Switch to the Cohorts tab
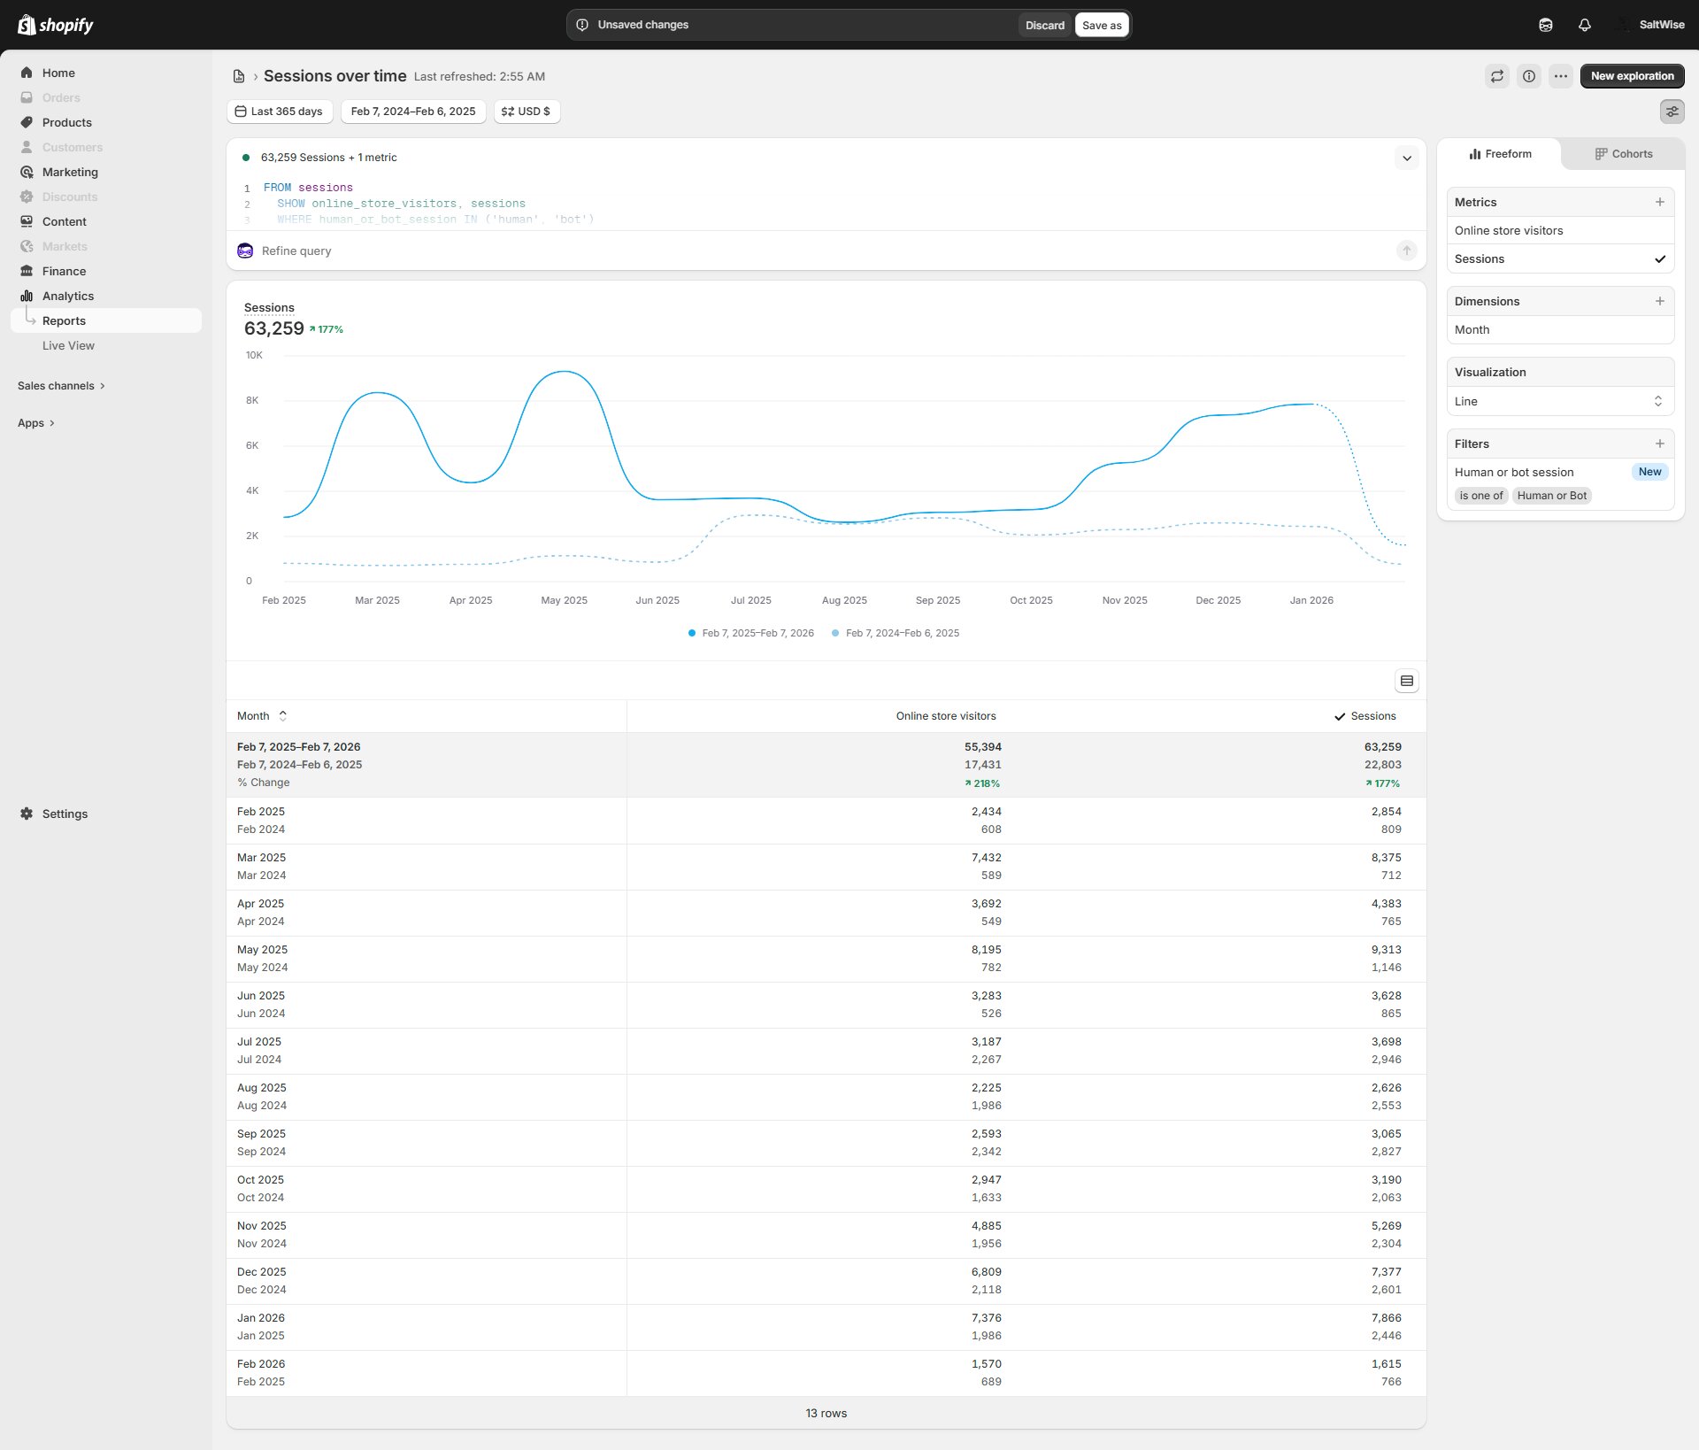The image size is (1699, 1450). point(1623,154)
